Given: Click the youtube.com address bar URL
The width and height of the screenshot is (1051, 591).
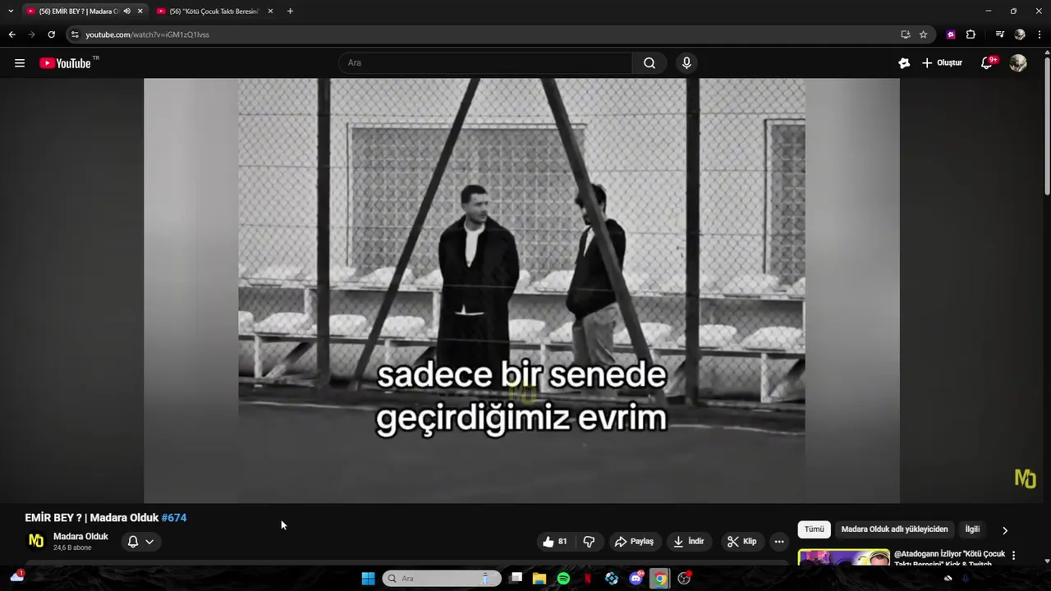Looking at the screenshot, I should click(148, 34).
